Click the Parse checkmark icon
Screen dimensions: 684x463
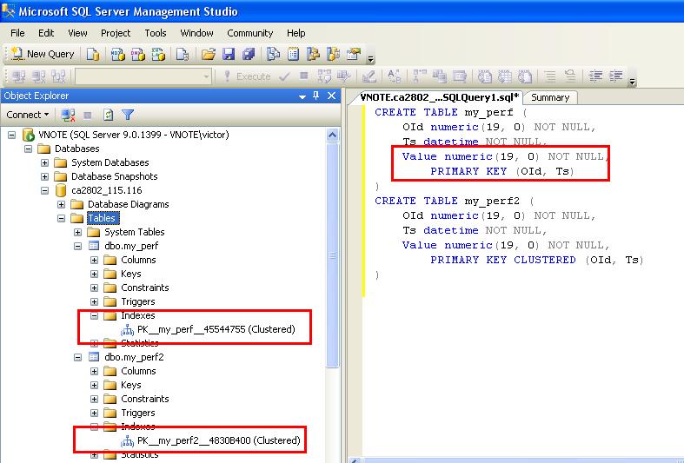coord(284,76)
